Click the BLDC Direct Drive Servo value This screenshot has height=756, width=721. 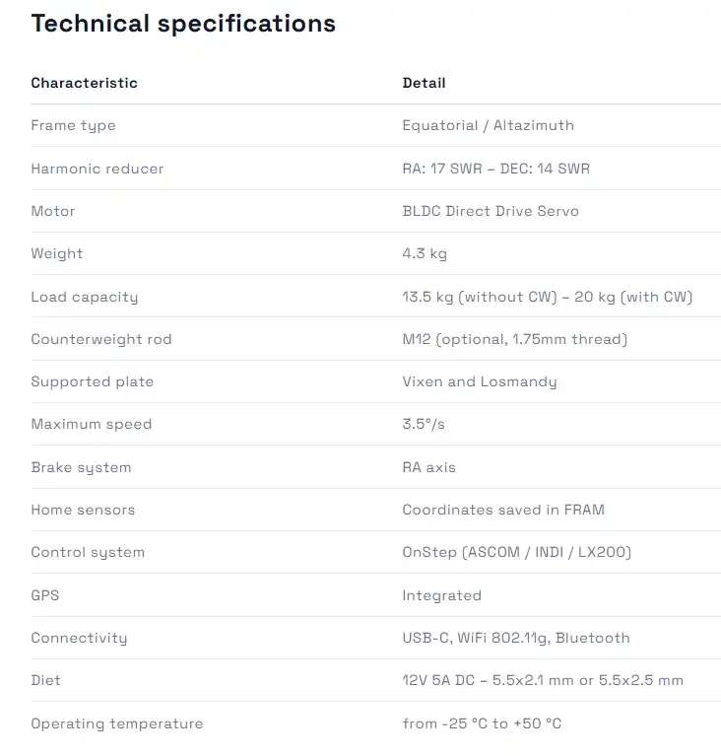click(x=491, y=211)
